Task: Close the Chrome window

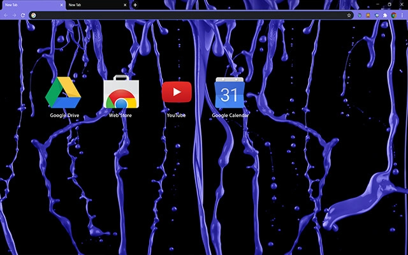Action: click(402, 4)
